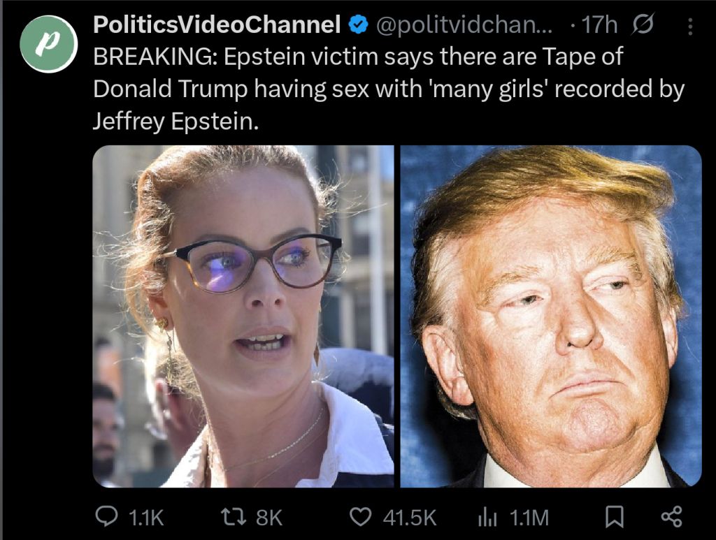Click the 1.1K replies count
Image resolution: width=716 pixels, height=540 pixels.
[146, 518]
